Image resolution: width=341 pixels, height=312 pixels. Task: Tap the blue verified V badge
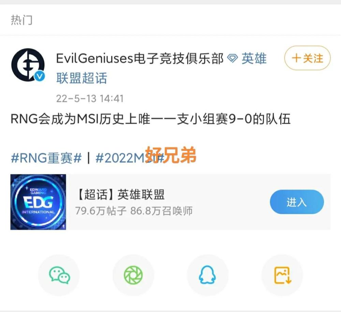[x=40, y=77]
